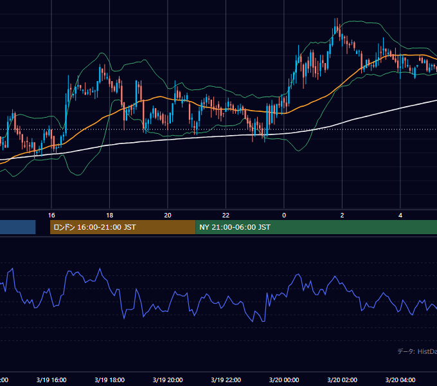
Task: Click the データ: HistData attribution text
Action: [417, 351]
